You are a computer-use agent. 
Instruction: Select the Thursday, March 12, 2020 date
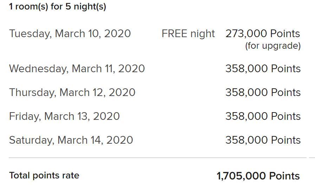(x=72, y=93)
